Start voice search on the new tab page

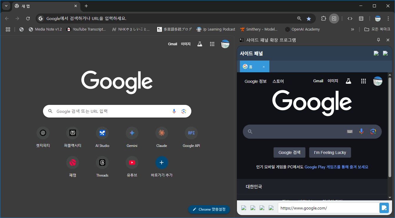click(174, 111)
